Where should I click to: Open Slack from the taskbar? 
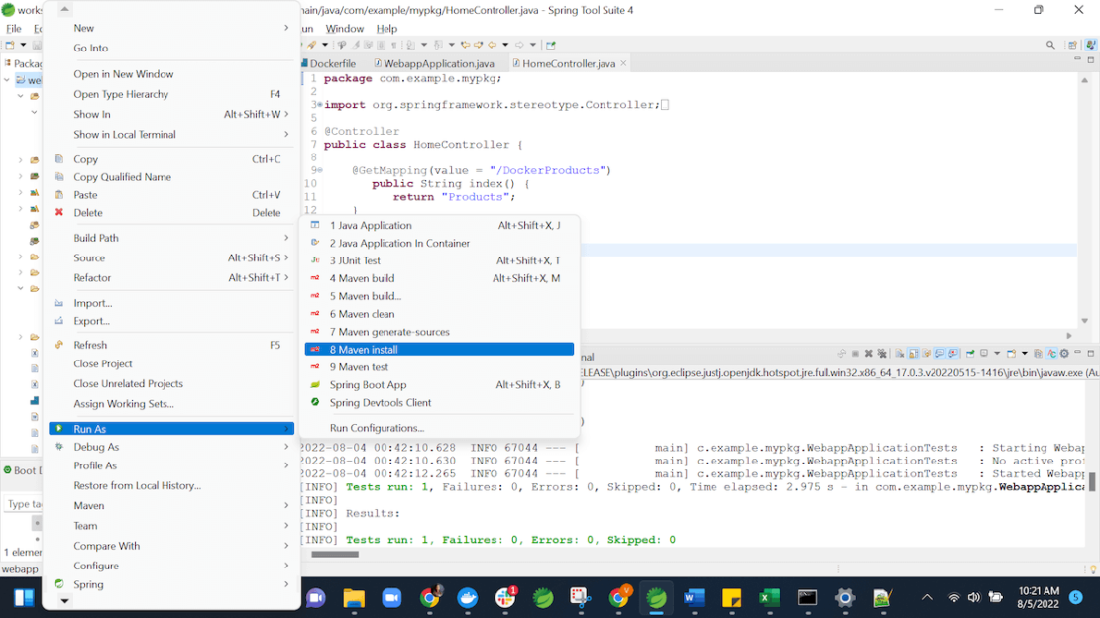coord(505,598)
